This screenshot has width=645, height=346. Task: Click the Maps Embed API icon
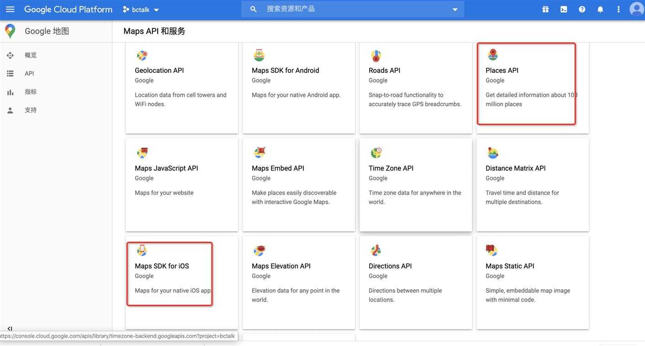click(x=259, y=153)
